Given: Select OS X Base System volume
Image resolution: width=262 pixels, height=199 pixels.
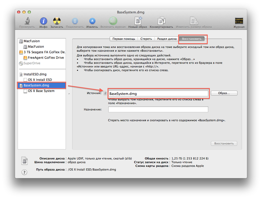Looking at the screenshot, I should point(42,91).
